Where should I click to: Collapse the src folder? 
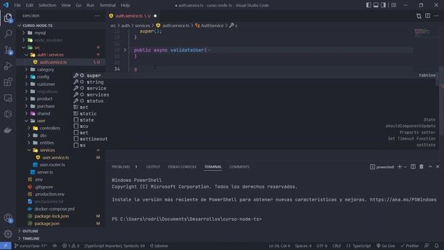37,48
